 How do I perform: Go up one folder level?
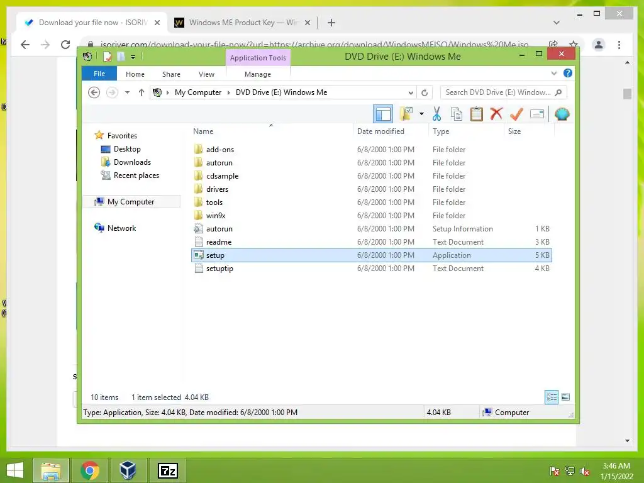142,92
